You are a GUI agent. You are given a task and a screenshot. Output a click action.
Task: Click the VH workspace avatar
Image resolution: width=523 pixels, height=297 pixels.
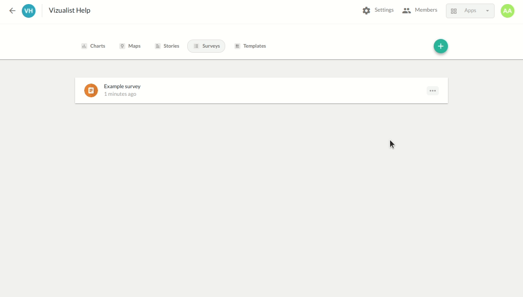coord(29,11)
